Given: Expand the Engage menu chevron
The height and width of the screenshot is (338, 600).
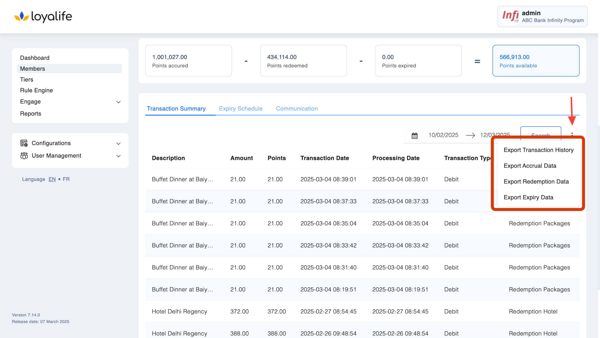Looking at the screenshot, I should (x=118, y=102).
